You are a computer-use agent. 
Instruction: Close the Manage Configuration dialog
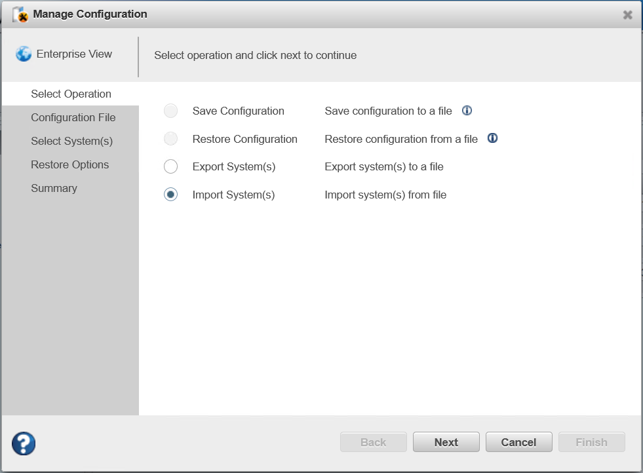pos(627,14)
